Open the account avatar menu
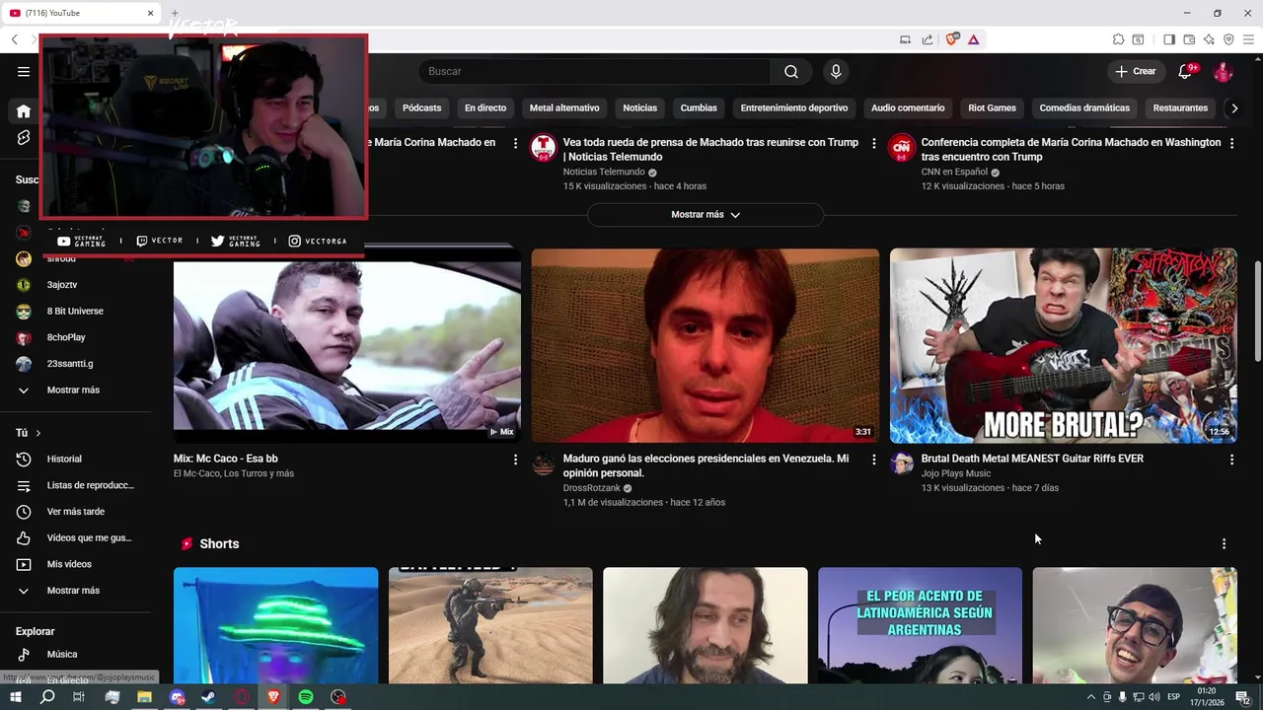This screenshot has height=710, width=1263. (1224, 71)
